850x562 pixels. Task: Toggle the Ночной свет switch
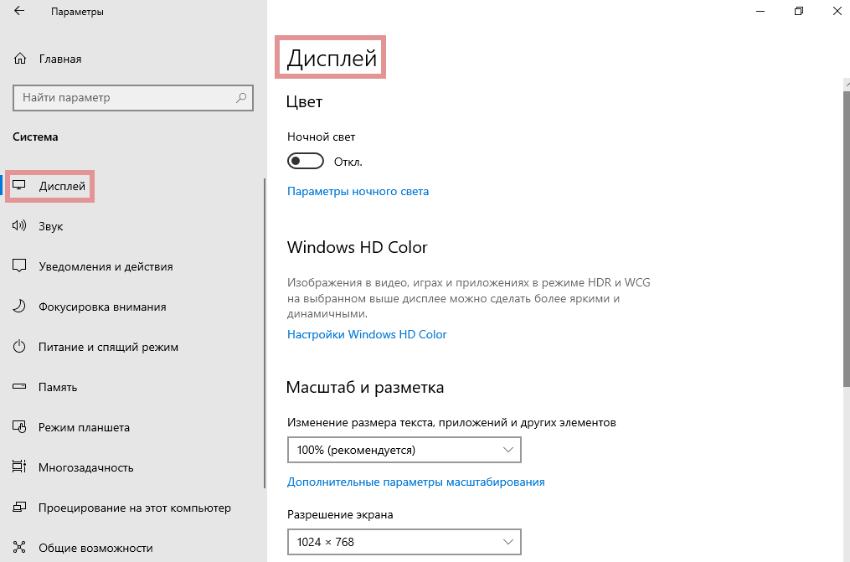click(x=306, y=161)
